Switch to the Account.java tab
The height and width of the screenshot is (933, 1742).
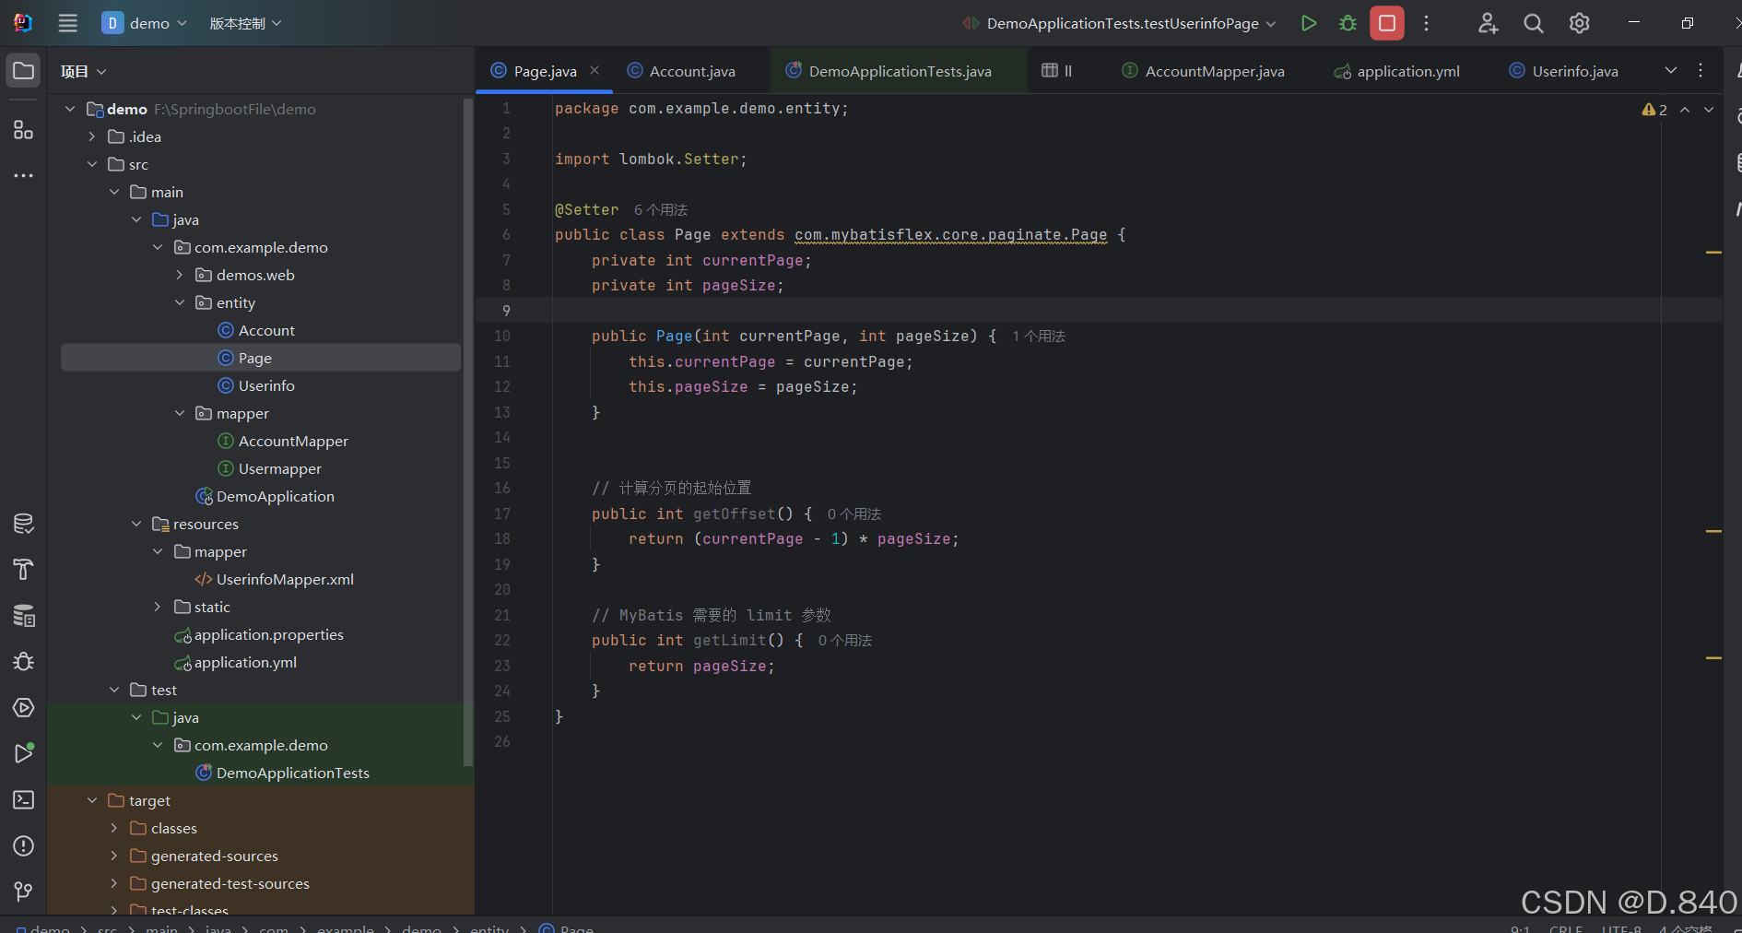pyautogui.click(x=689, y=70)
